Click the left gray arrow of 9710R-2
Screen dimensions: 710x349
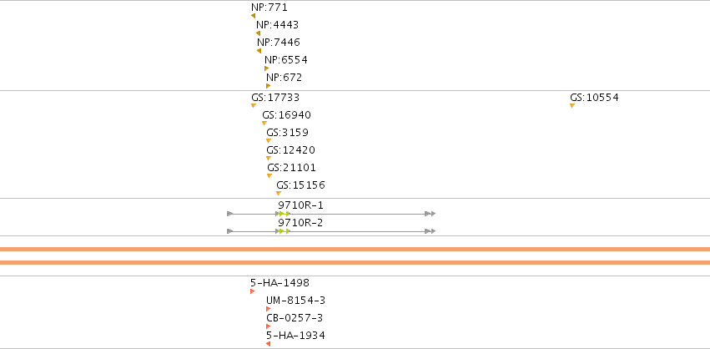pyautogui.click(x=230, y=231)
